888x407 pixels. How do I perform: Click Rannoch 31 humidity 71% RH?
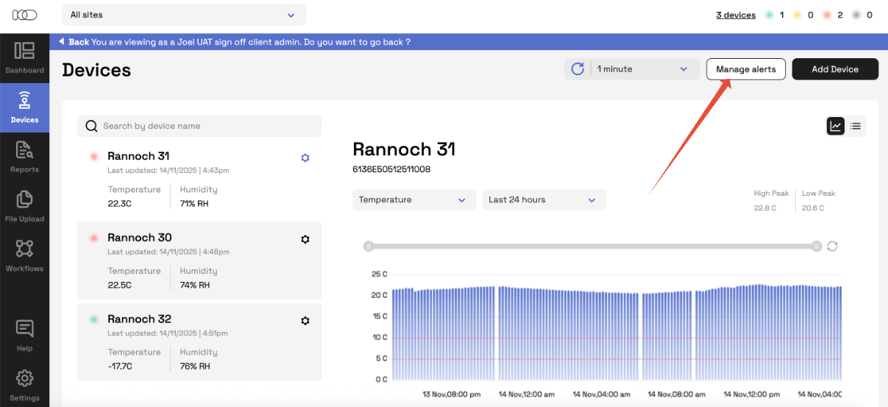(x=194, y=203)
